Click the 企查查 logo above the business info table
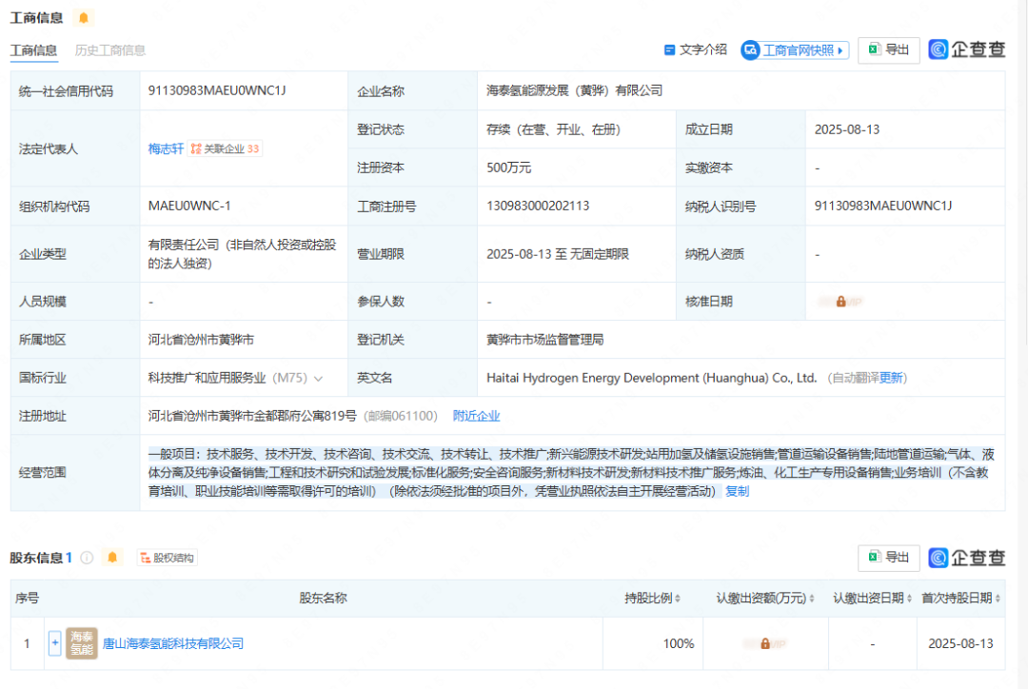The image size is (1028, 689). click(x=966, y=49)
